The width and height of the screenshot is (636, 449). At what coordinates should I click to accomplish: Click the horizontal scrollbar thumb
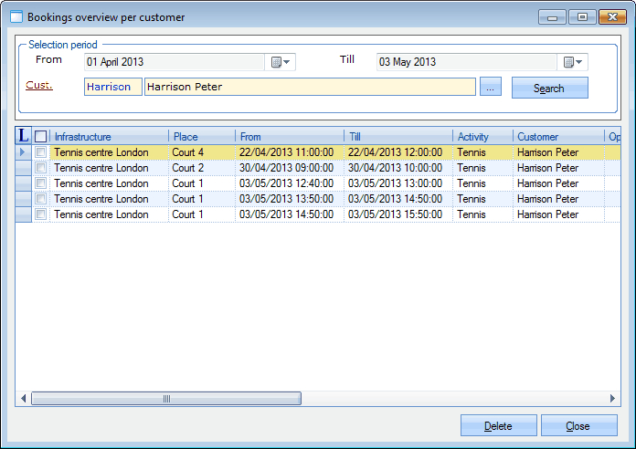[166, 399]
